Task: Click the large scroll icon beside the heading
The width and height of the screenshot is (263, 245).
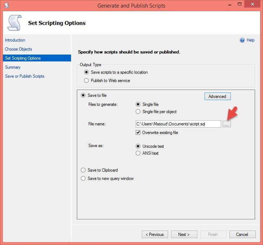Action: click(x=14, y=23)
